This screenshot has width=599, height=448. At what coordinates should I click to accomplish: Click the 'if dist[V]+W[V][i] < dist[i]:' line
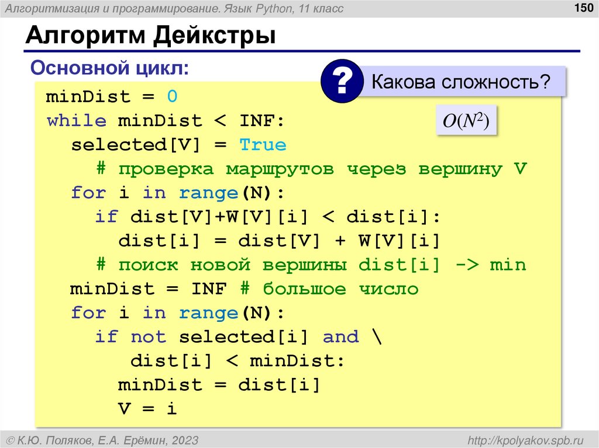(x=268, y=217)
